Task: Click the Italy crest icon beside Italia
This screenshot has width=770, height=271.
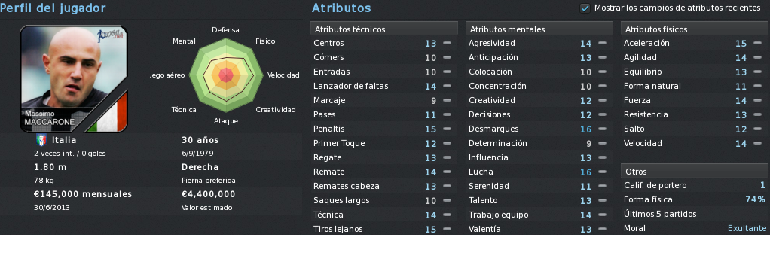Action: tap(41, 141)
